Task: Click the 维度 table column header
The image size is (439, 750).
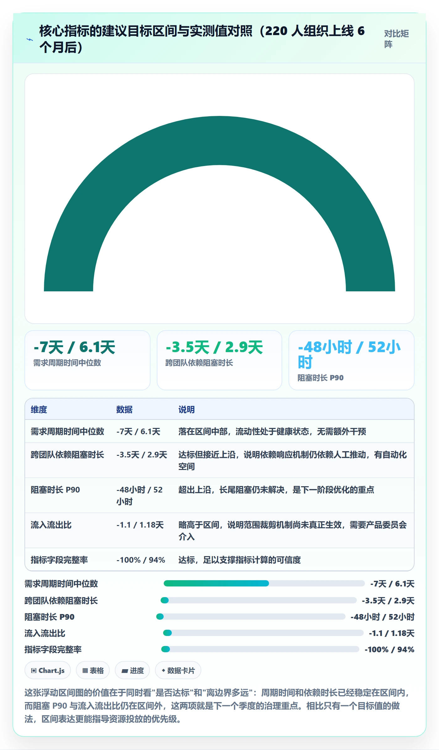Action: pos(39,409)
